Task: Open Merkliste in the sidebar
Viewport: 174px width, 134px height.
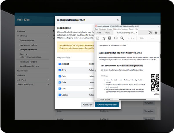Action: [x=21, y=76]
